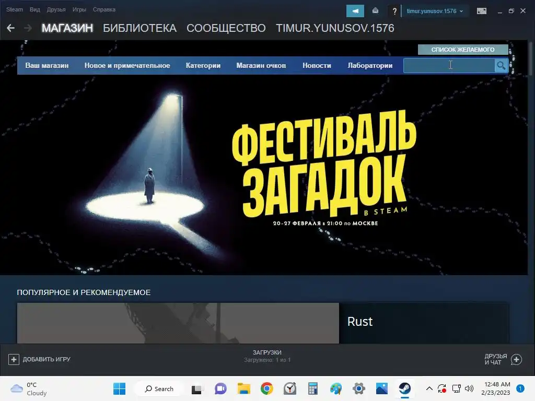Click ДОБАВИТЬ ИГРУ text
This screenshot has height=401, width=535.
(x=46, y=359)
